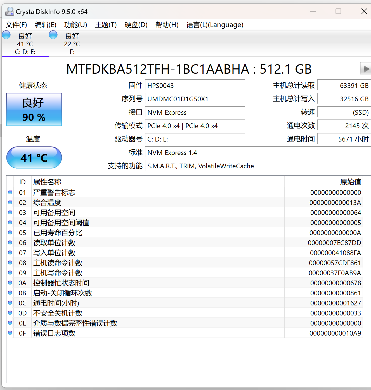This screenshot has width=371, height=390.
Task: Click the blue status dot beside 严重警告标志
Action: coord(10,192)
